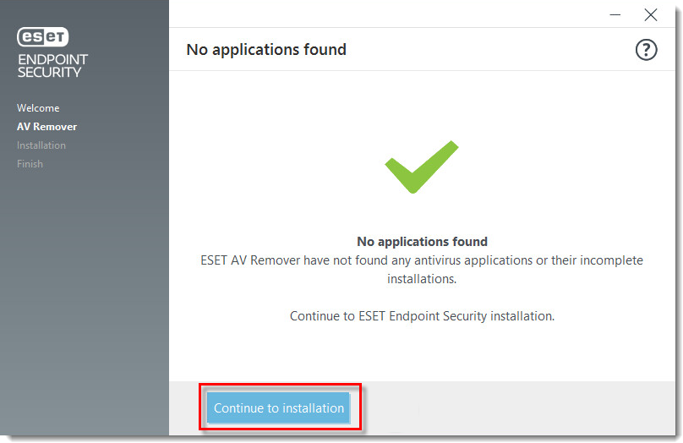Select the Welcome step in the sidebar
This screenshot has width=683, height=443.
click(38, 108)
